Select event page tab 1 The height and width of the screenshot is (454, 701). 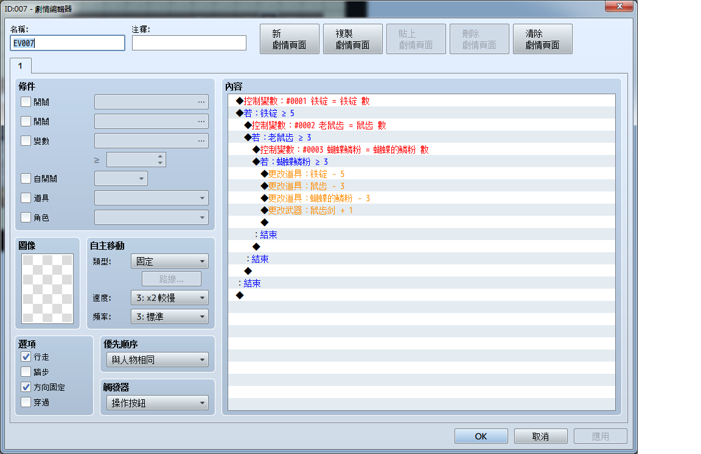[21, 66]
